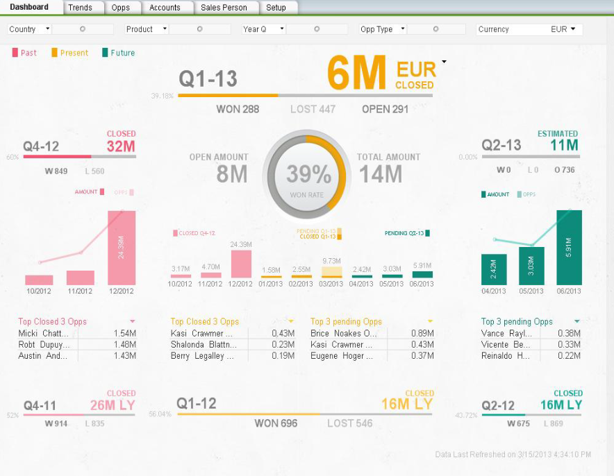Click the Q1-13 won-rate progress bar
614x476 pixels.
[305, 95]
